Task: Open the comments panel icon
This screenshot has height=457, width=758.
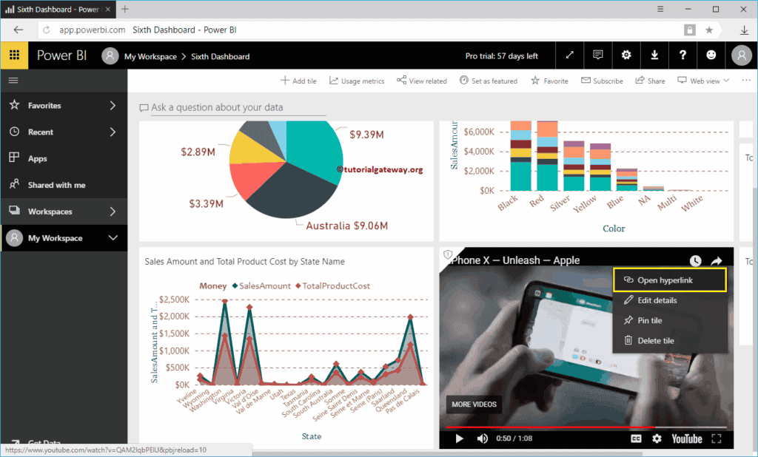Action: tap(597, 55)
